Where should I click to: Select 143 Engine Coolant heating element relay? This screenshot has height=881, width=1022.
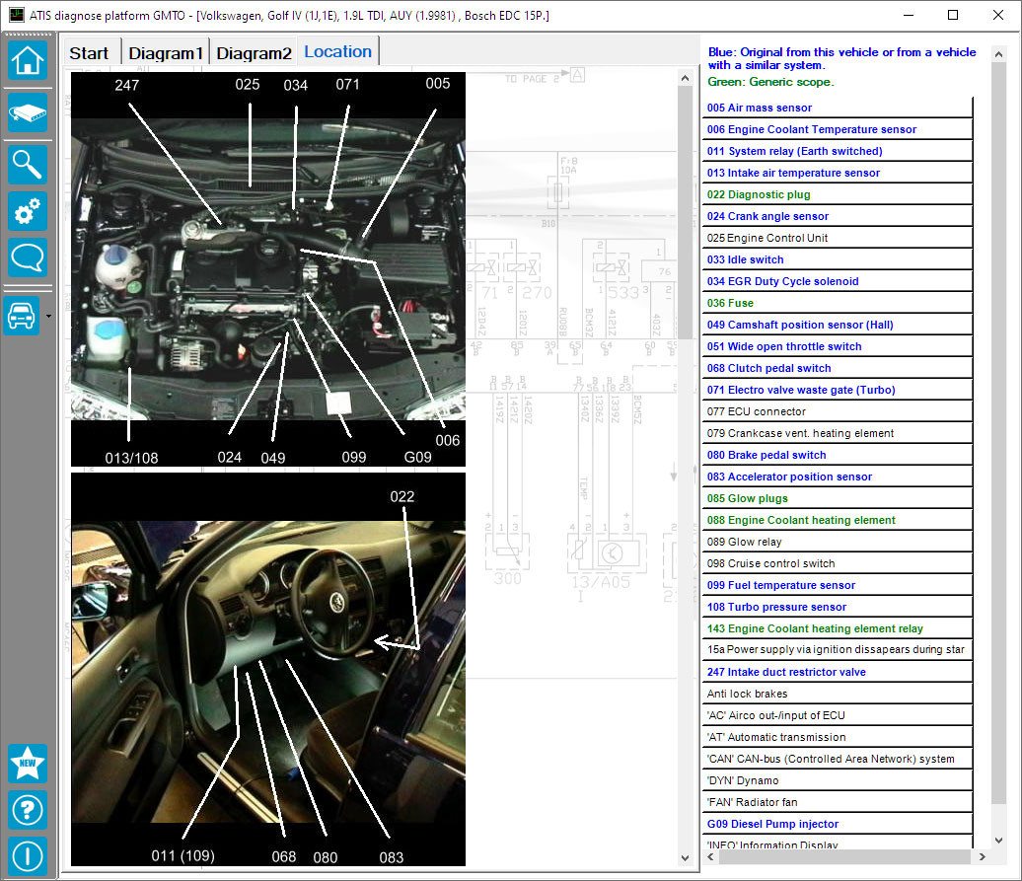837,628
